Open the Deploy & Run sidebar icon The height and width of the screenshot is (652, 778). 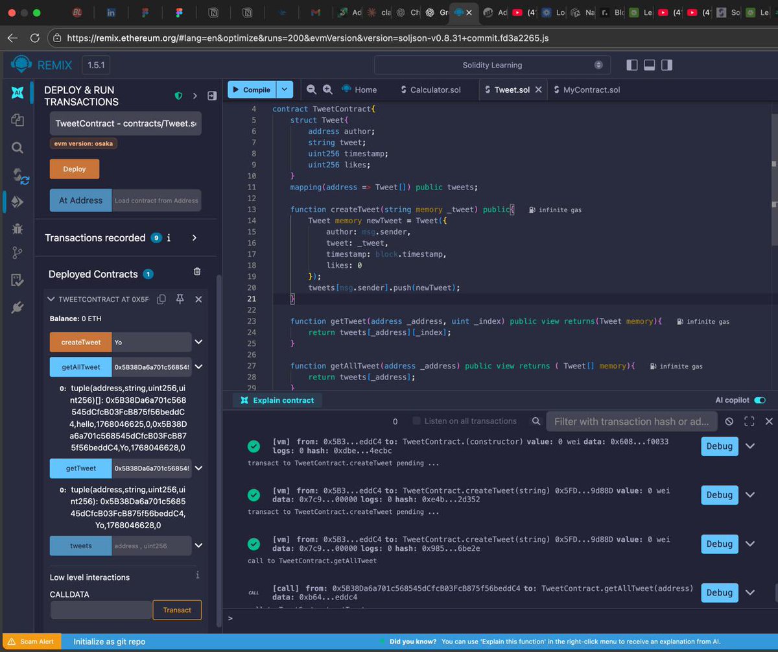tap(18, 202)
